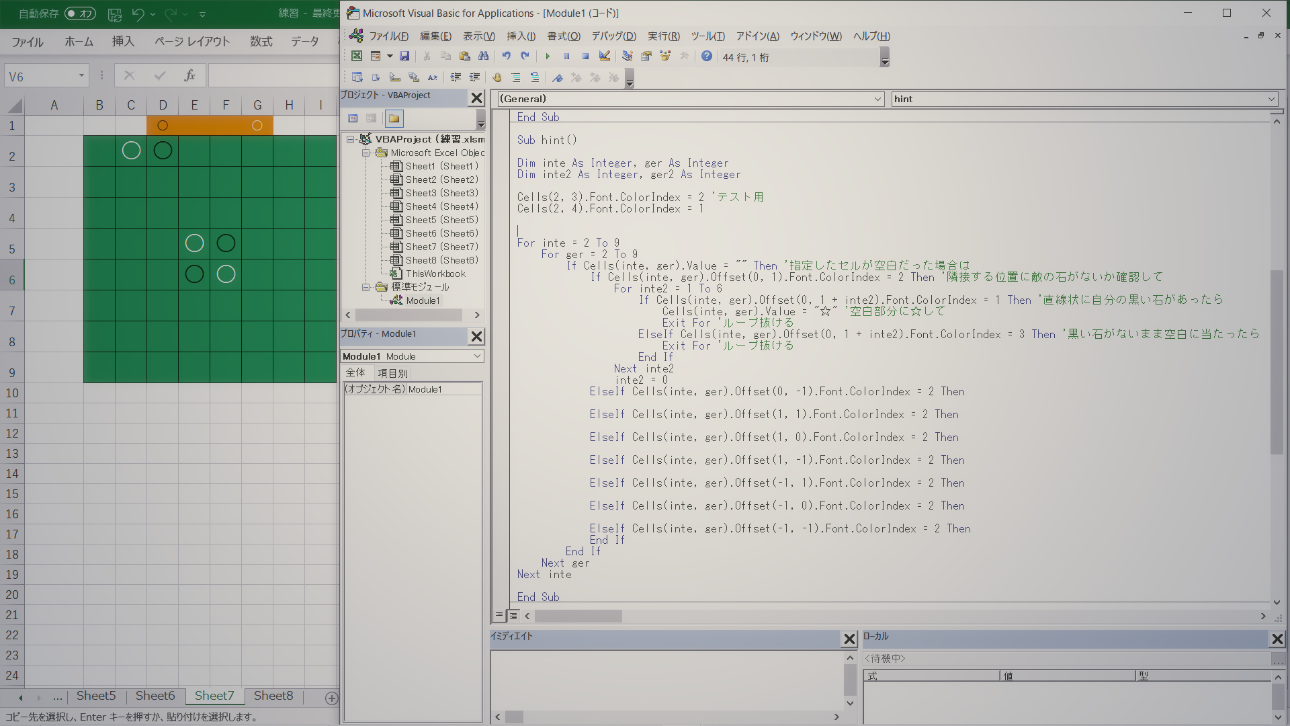
Task: Click the Find binoculars icon
Action: coord(483,56)
